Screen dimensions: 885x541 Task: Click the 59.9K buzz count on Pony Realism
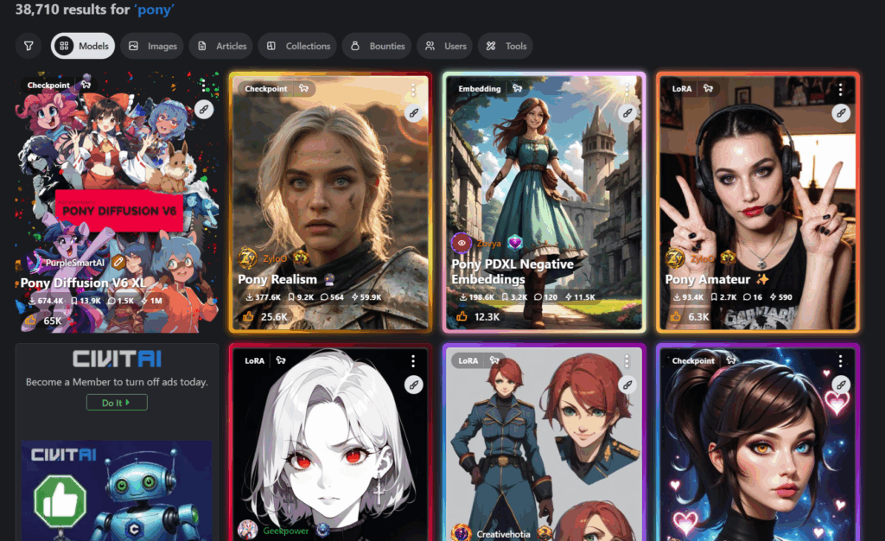pos(366,296)
